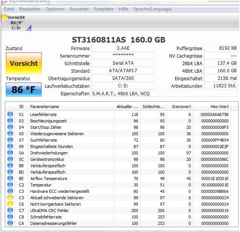Image resolution: width=240 pixels, height=232 pixels.
Task: Click the status icon for Schreibfehlerrate
Action: pyautogui.click(x=10, y=217)
